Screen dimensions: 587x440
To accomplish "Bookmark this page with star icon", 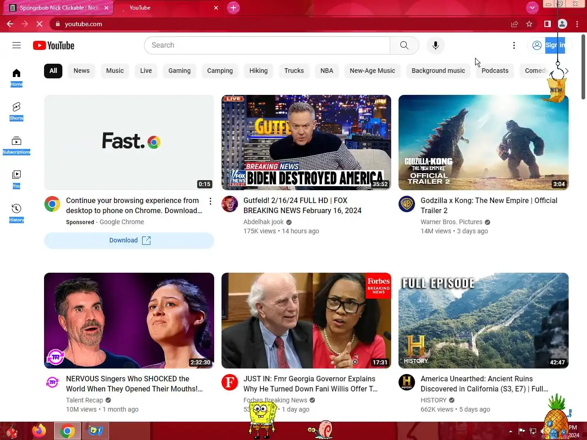I will click(x=529, y=24).
